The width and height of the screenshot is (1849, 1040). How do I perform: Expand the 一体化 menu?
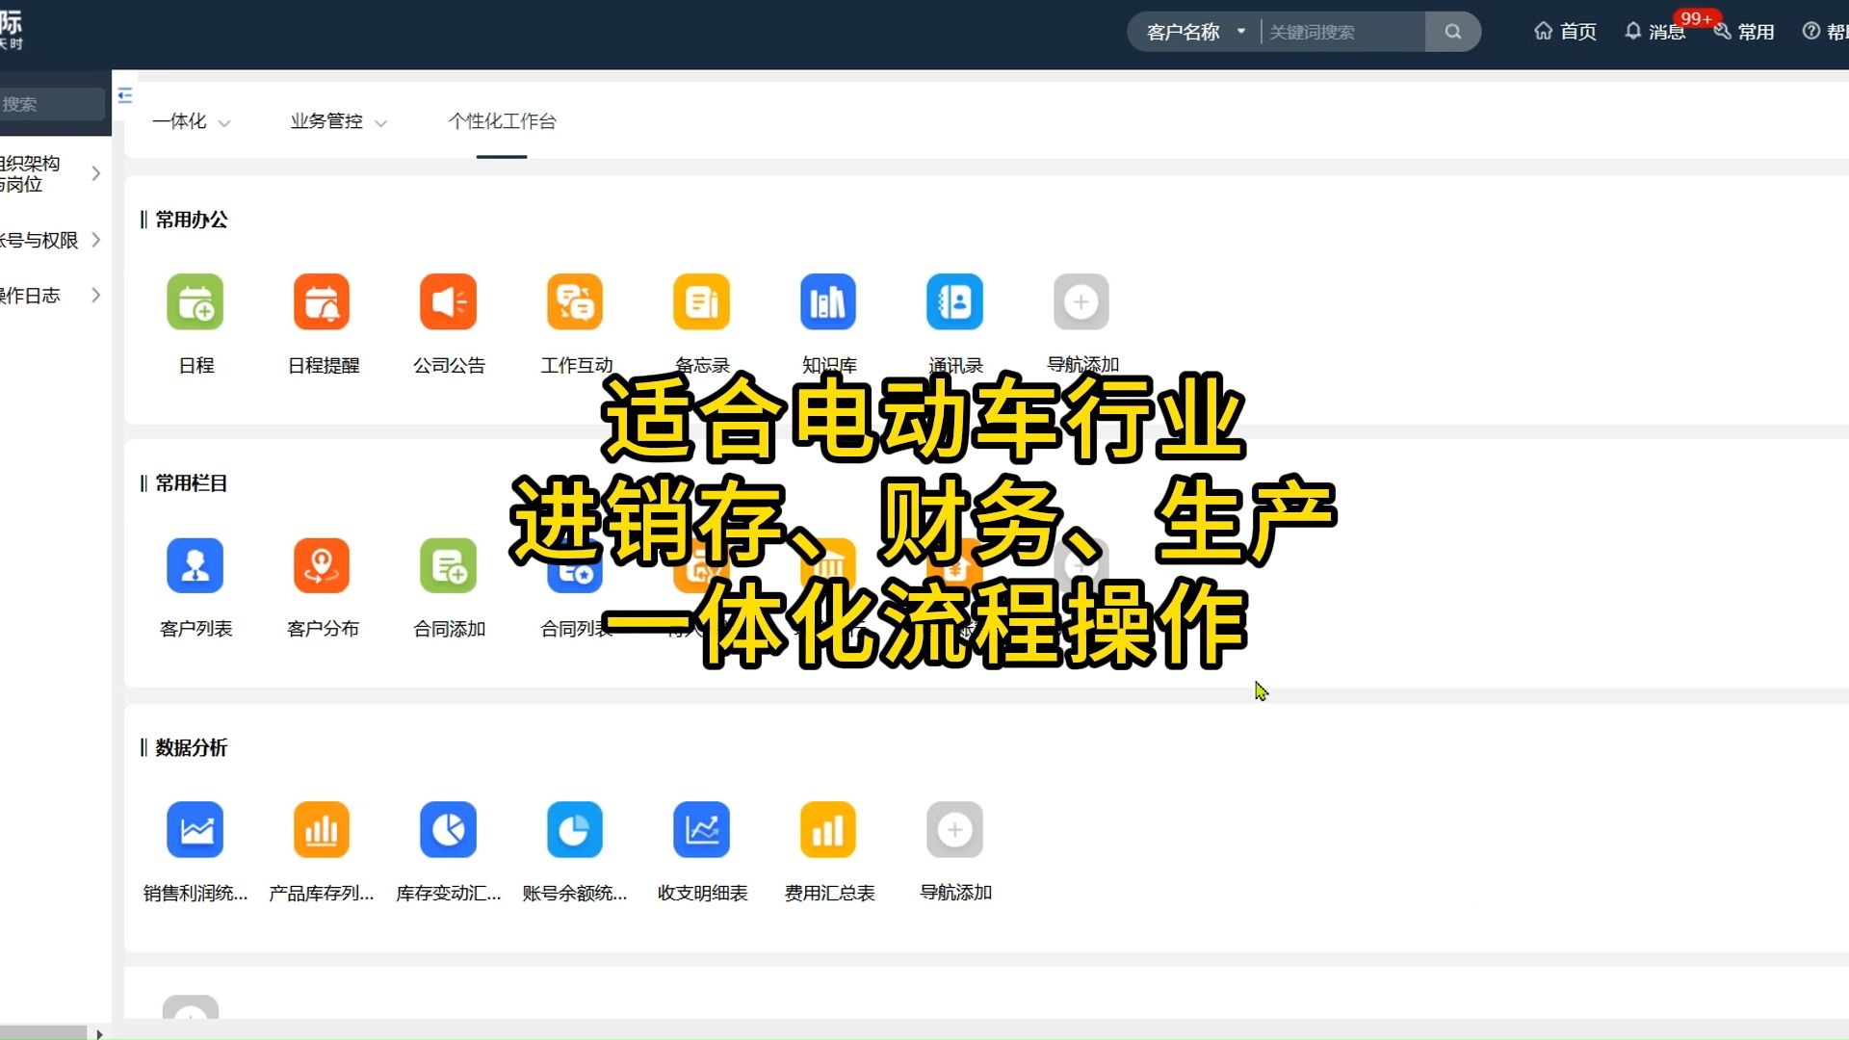pos(191,121)
